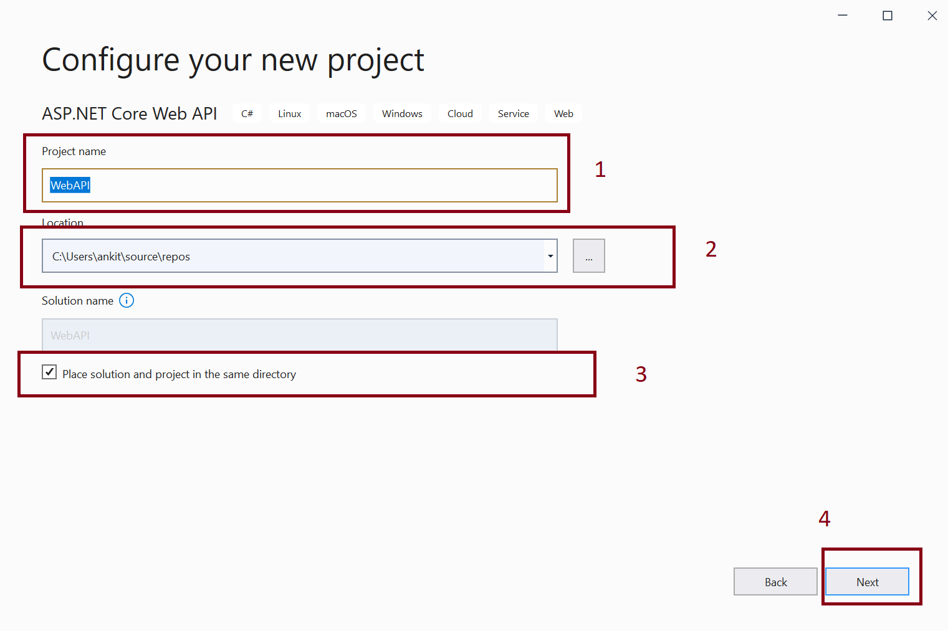Click the Service tag
Image resolution: width=948 pixels, height=631 pixels.
click(514, 113)
